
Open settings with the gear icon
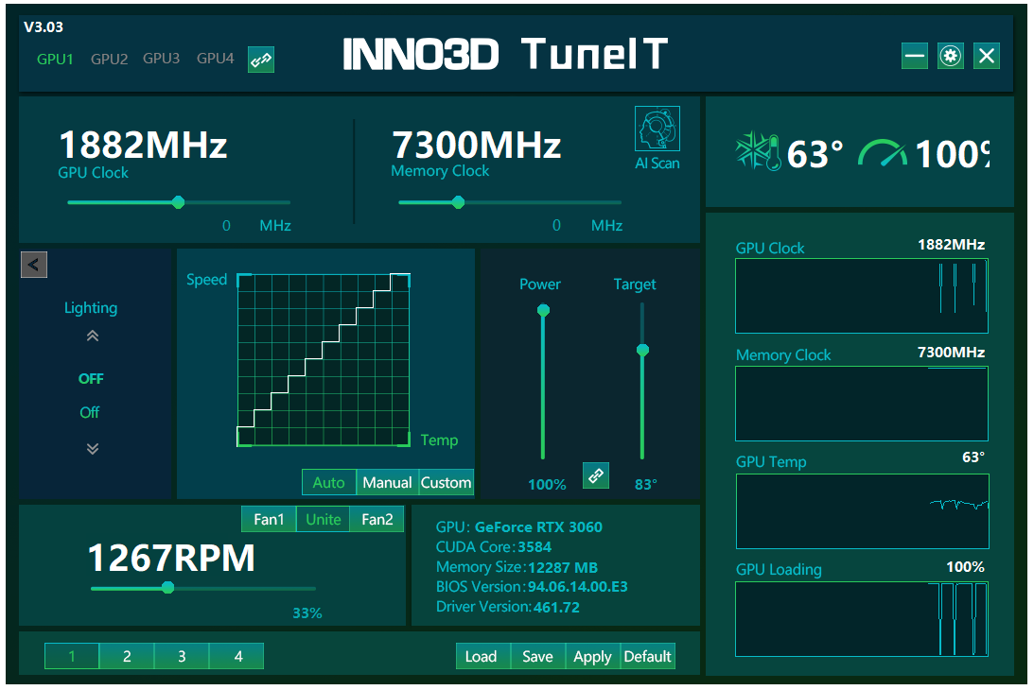950,56
